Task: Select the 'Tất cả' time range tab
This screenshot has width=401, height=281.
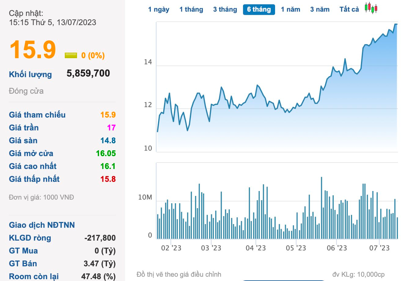Action: (349, 9)
